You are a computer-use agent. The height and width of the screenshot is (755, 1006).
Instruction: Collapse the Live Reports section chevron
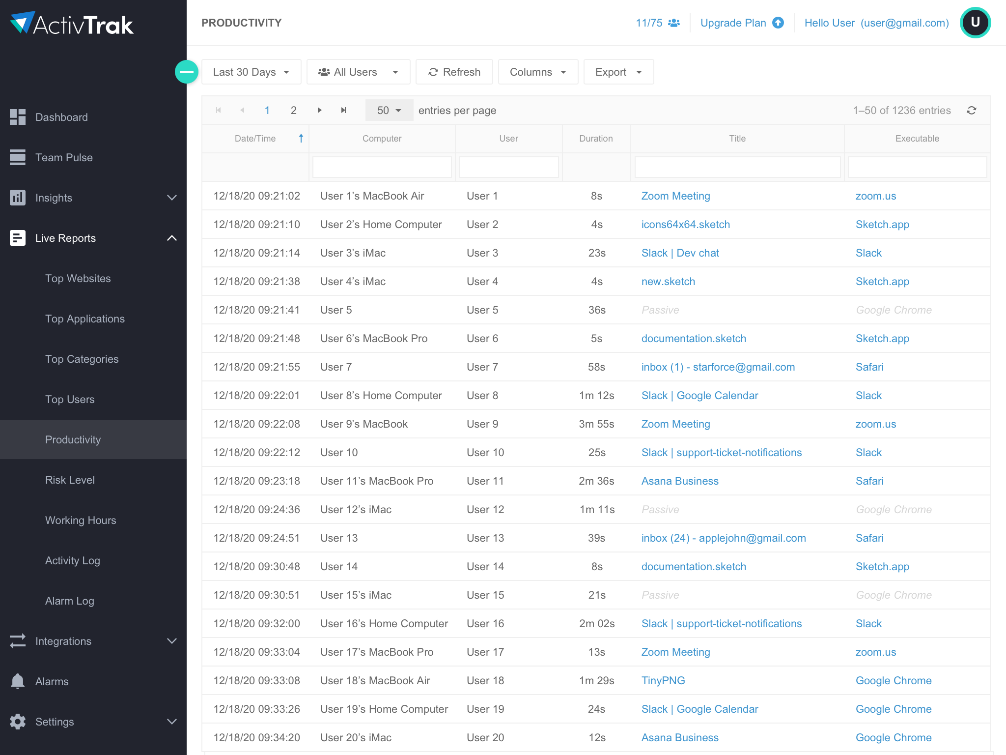tap(172, 238)
